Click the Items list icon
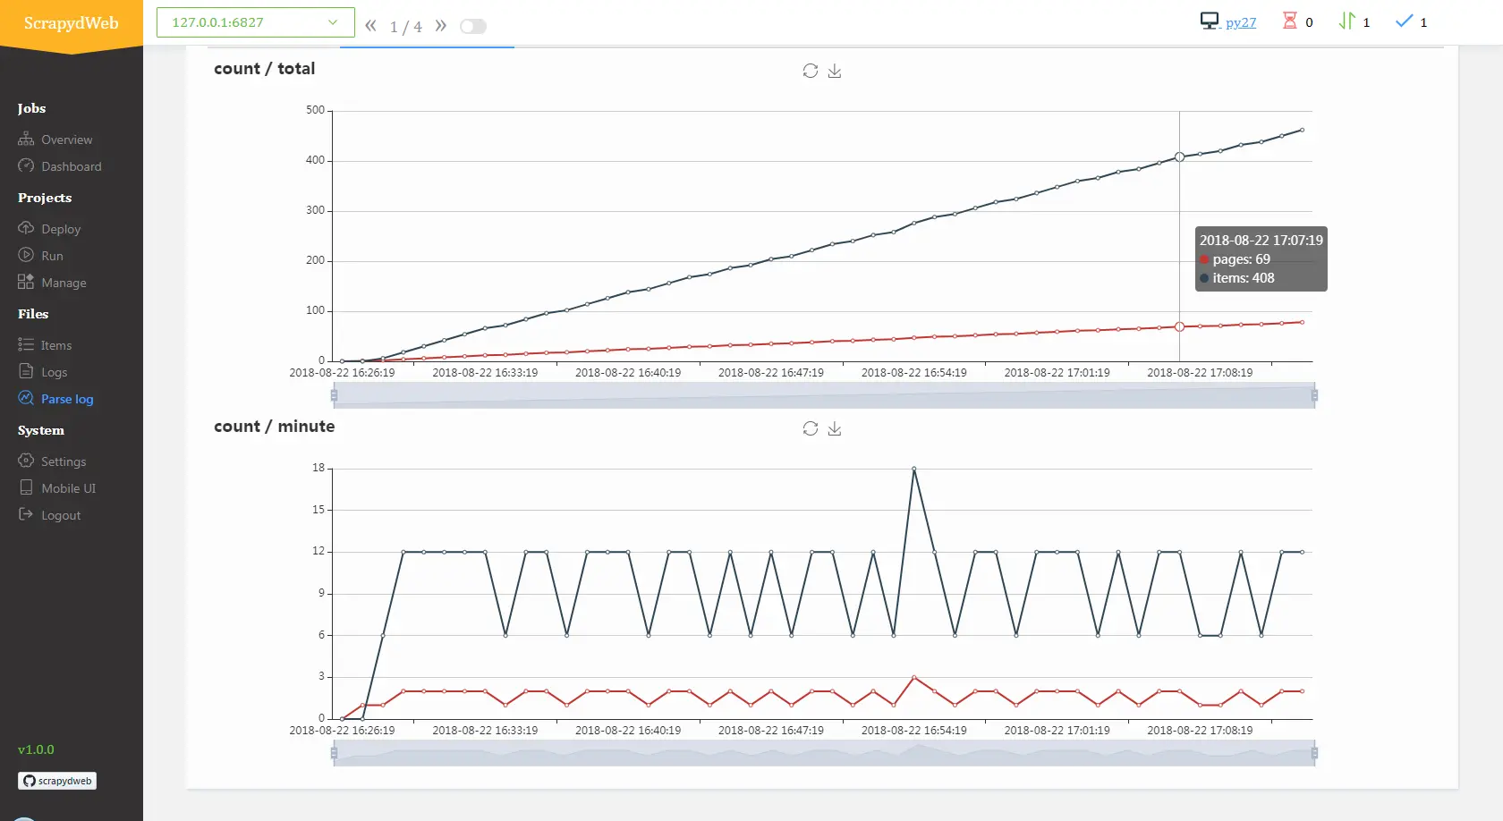 (26, 345)
